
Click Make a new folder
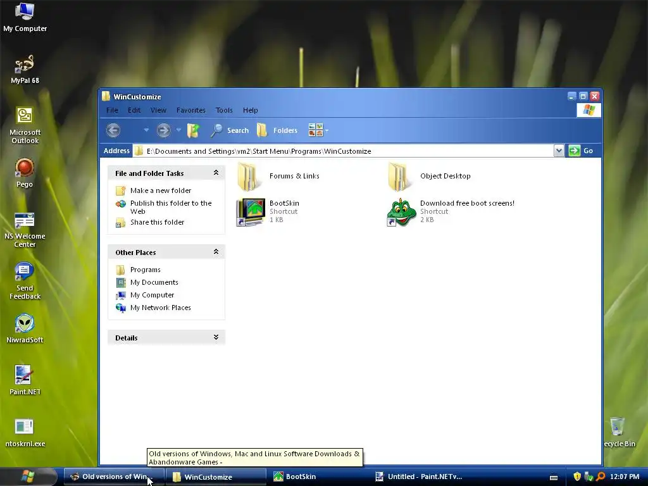pos(161,190)
